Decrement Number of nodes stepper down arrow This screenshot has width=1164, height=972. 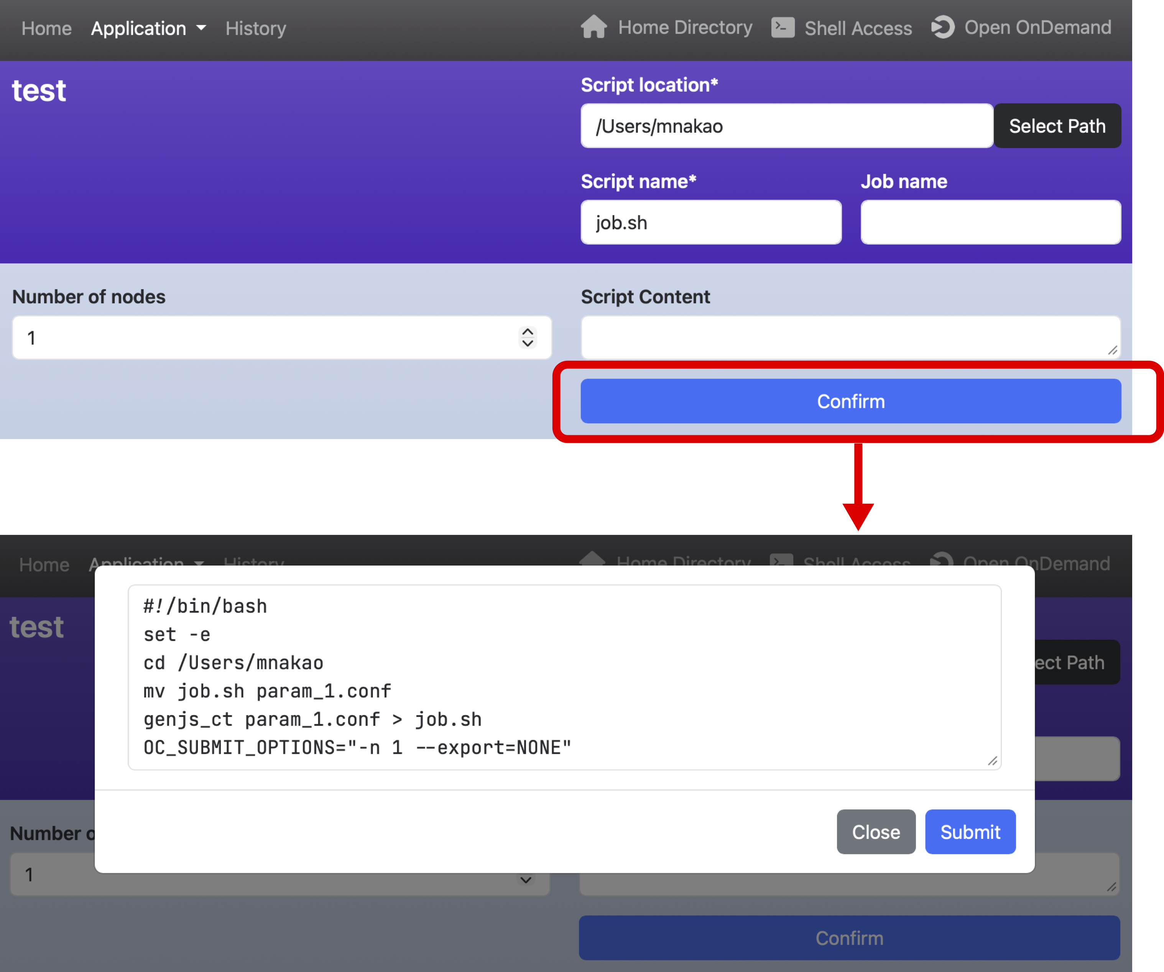click(x=527, y=344)
